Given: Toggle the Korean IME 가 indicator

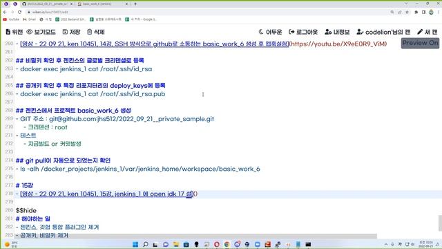Looking at the screenshot, I should (x=400, y=244).
